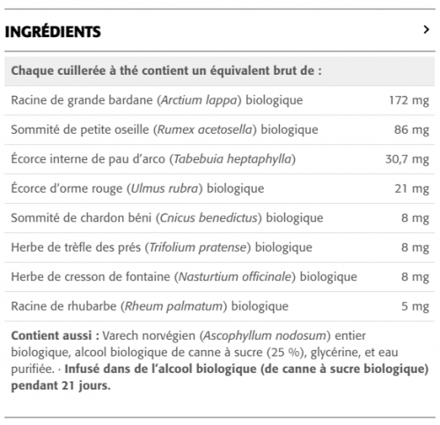The width and height of the screenshot is (440, 425).
Task: Click the 172 mg value
Action: point(409,100)
